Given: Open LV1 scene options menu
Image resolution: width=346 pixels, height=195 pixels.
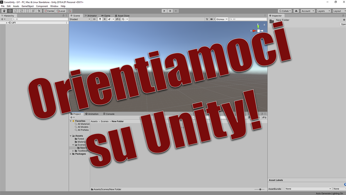Looking at the screenshot, I should pyautogui.click(x=66, y=23).
